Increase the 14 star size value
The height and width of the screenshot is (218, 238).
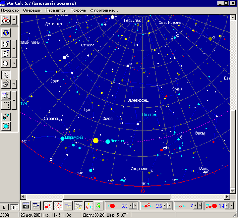click(231, 206)
